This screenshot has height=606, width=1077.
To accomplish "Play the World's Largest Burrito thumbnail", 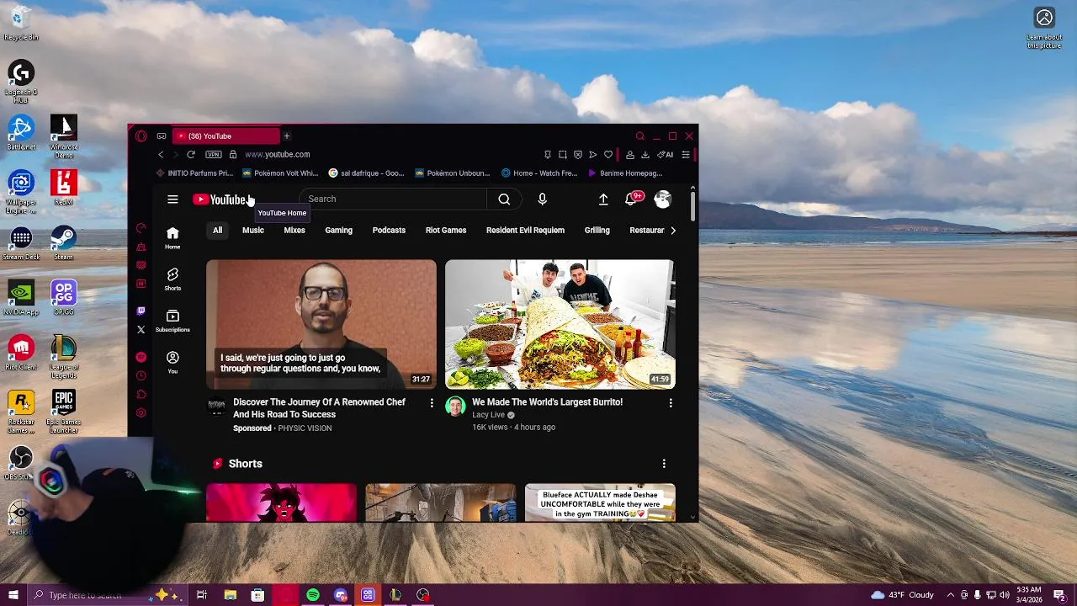I will tap(560, 324).
